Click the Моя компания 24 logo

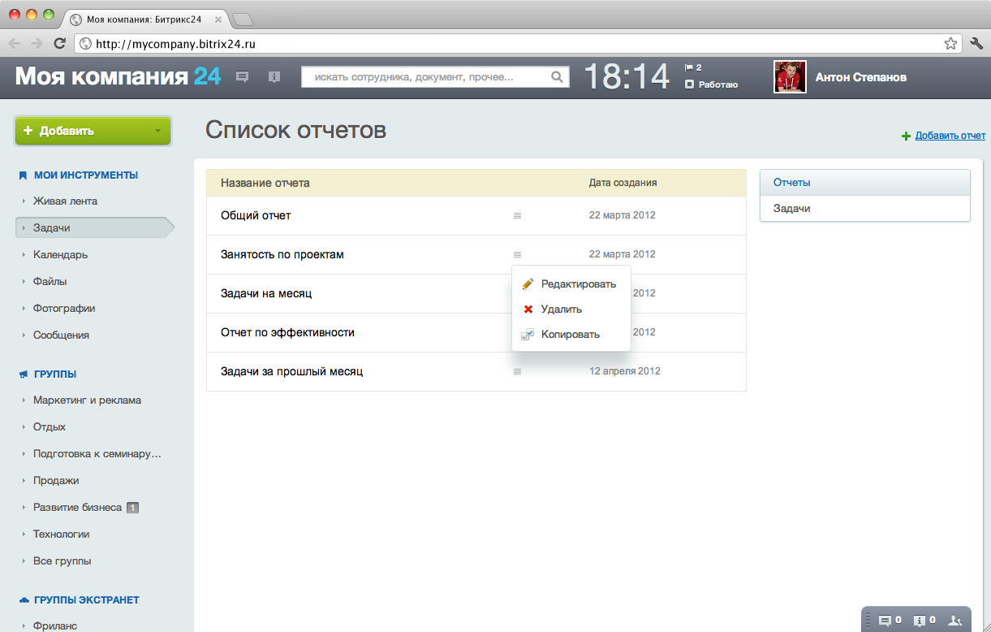pyautogui.click(x=118, y=76)
